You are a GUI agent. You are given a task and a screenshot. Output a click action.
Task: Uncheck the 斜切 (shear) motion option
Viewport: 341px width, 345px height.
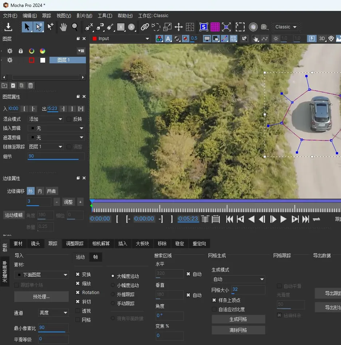pyautogui.click(x=78, y=302)
